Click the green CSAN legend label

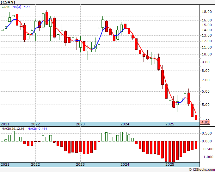coord(5,7)
